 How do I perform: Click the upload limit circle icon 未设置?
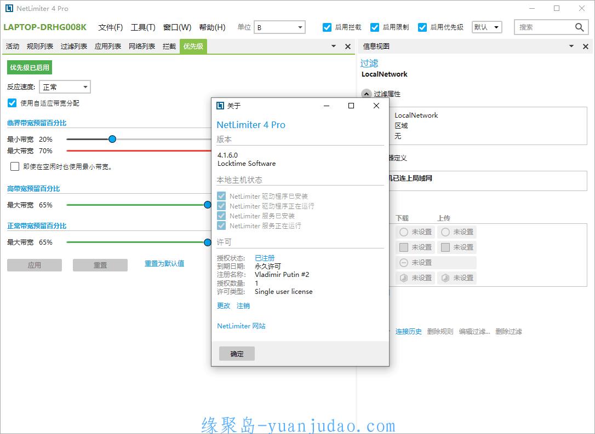click(x=445, y=232)
